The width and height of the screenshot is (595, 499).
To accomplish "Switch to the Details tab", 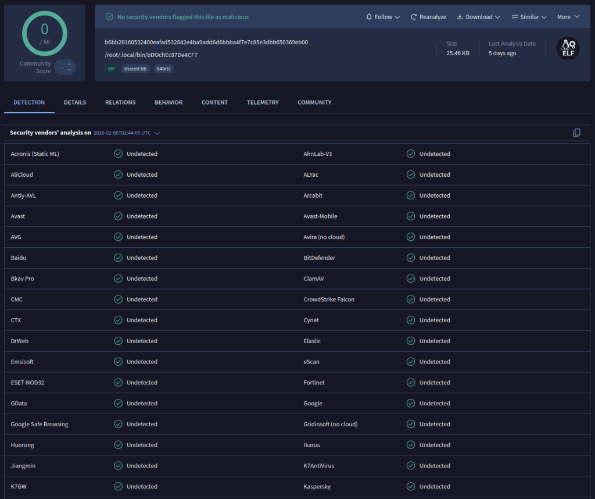I will click(75, 102).
